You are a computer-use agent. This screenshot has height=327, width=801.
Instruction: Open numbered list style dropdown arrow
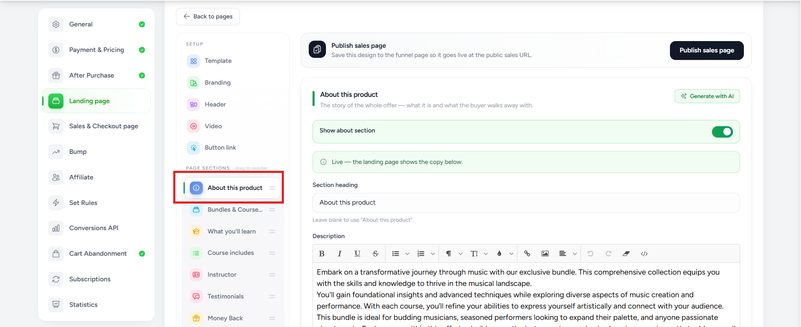[433, 254]
